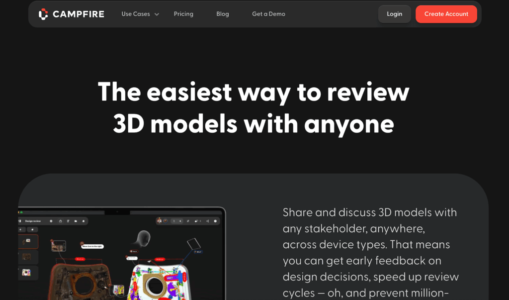The height and width of the screenshot is (300, 509).
Task: Open the Blog link
Action: 223,14
